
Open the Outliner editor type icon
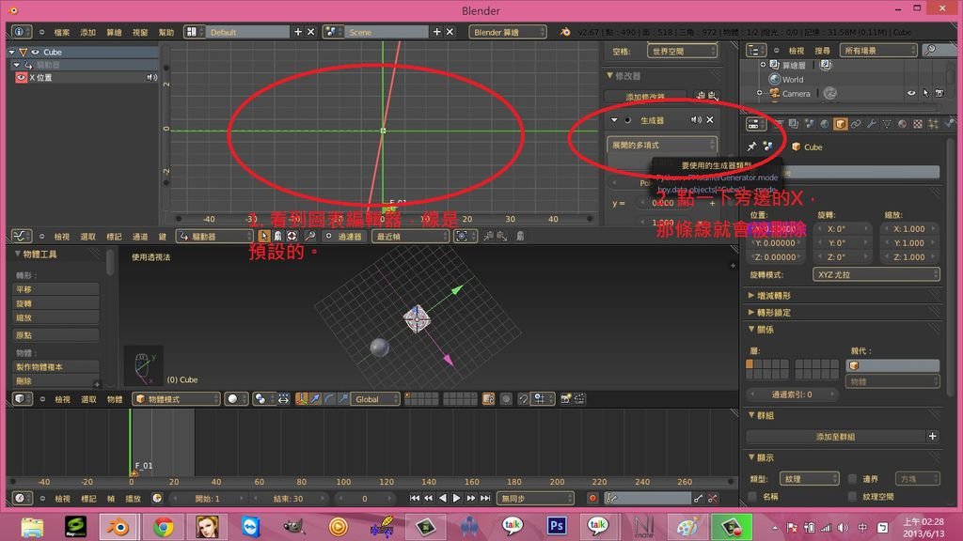[x=755, y=51]
